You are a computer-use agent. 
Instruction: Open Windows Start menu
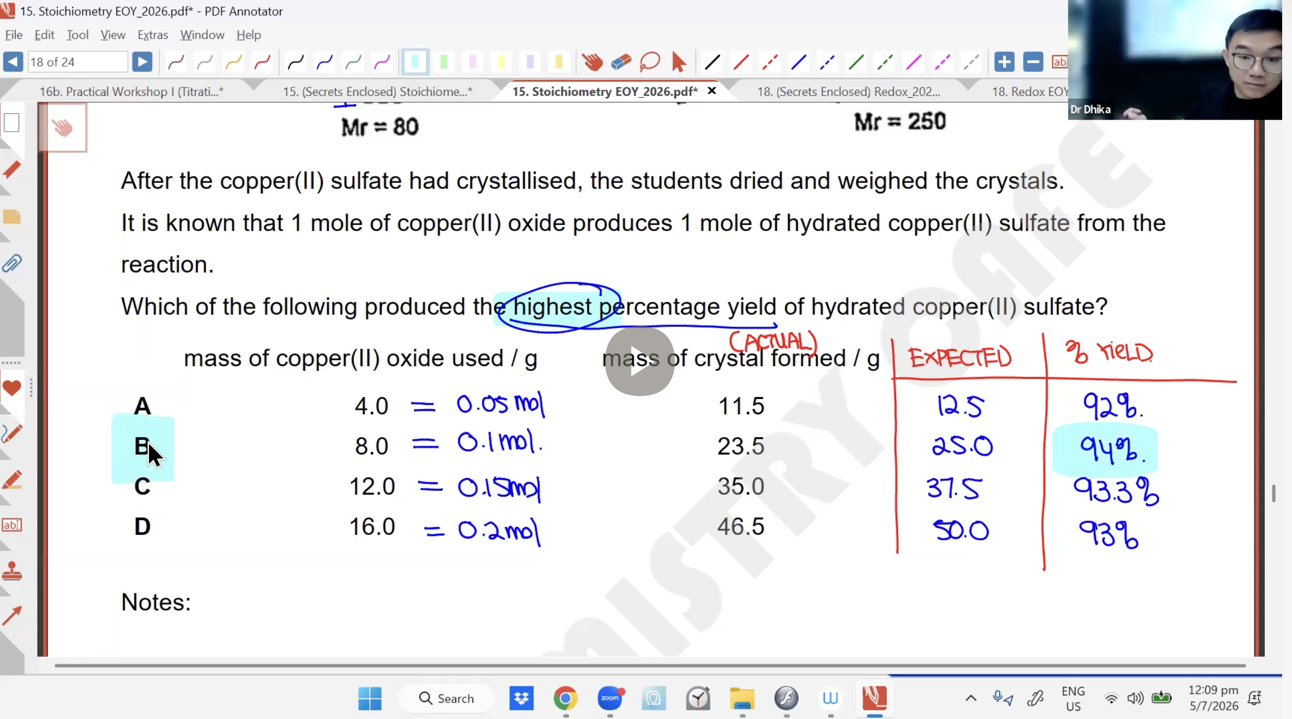pos(370,699)
